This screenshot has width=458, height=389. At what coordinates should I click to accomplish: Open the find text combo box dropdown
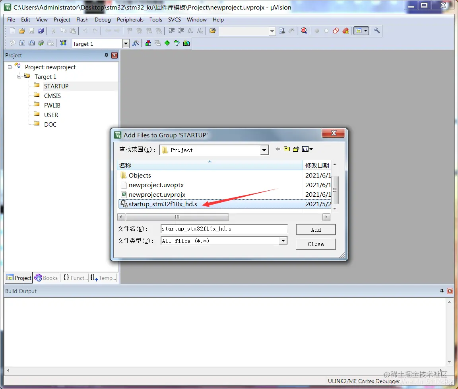272,31
